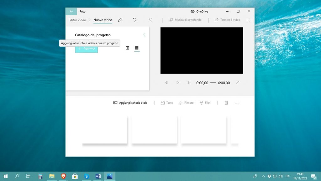Switch to small thumbnail grid view
The image size is (321, 181).
(137, 48)
